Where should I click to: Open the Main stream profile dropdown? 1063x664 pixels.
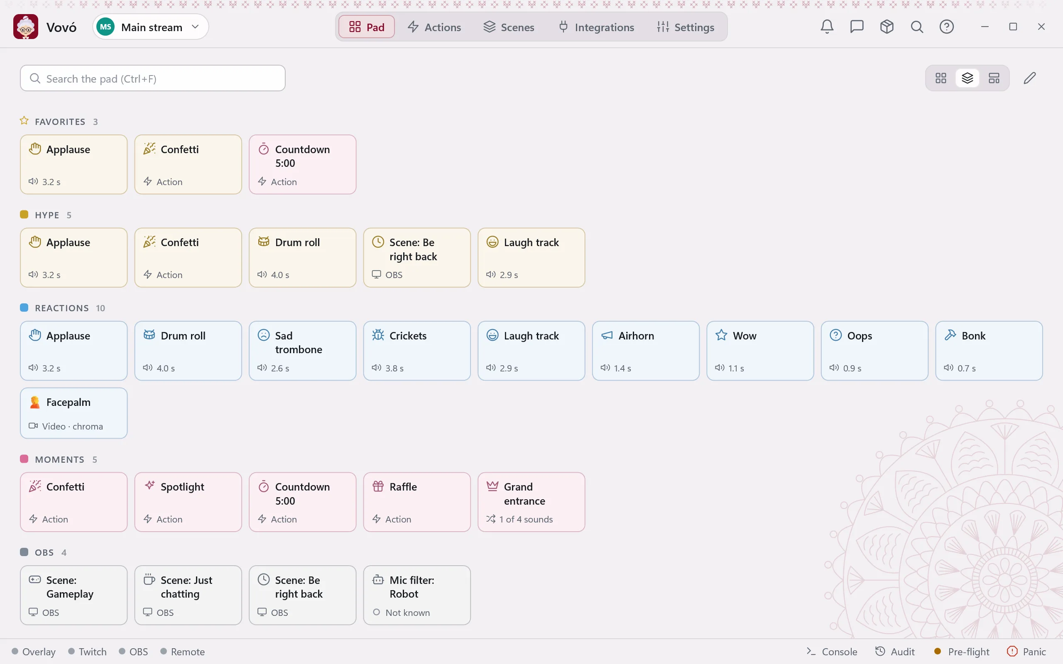pyautogui.click(x=150, y=27)
